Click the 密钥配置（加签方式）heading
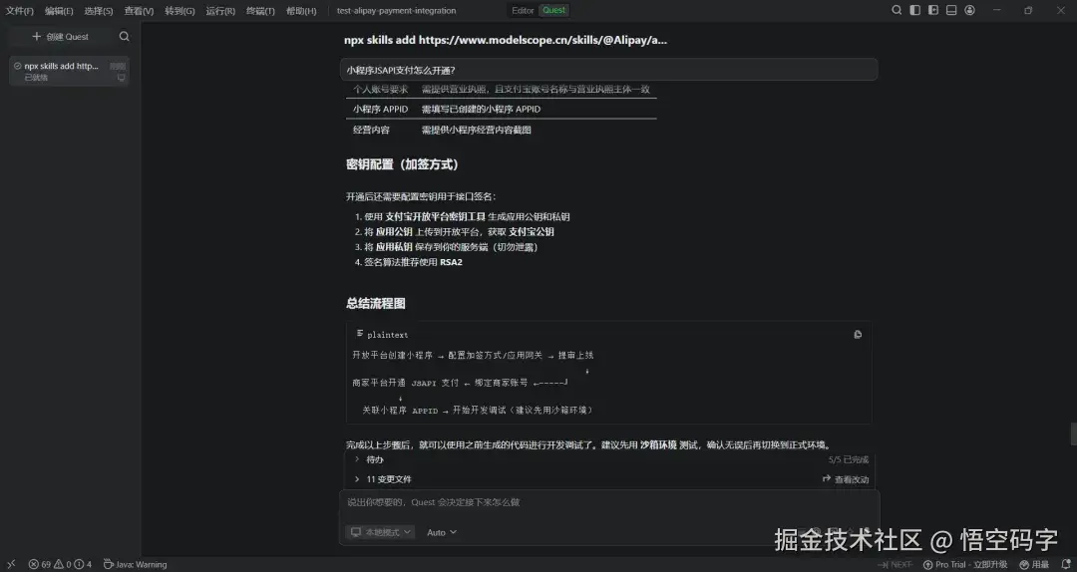Screen dimensions: 1077x572 (x=402, y=164)
